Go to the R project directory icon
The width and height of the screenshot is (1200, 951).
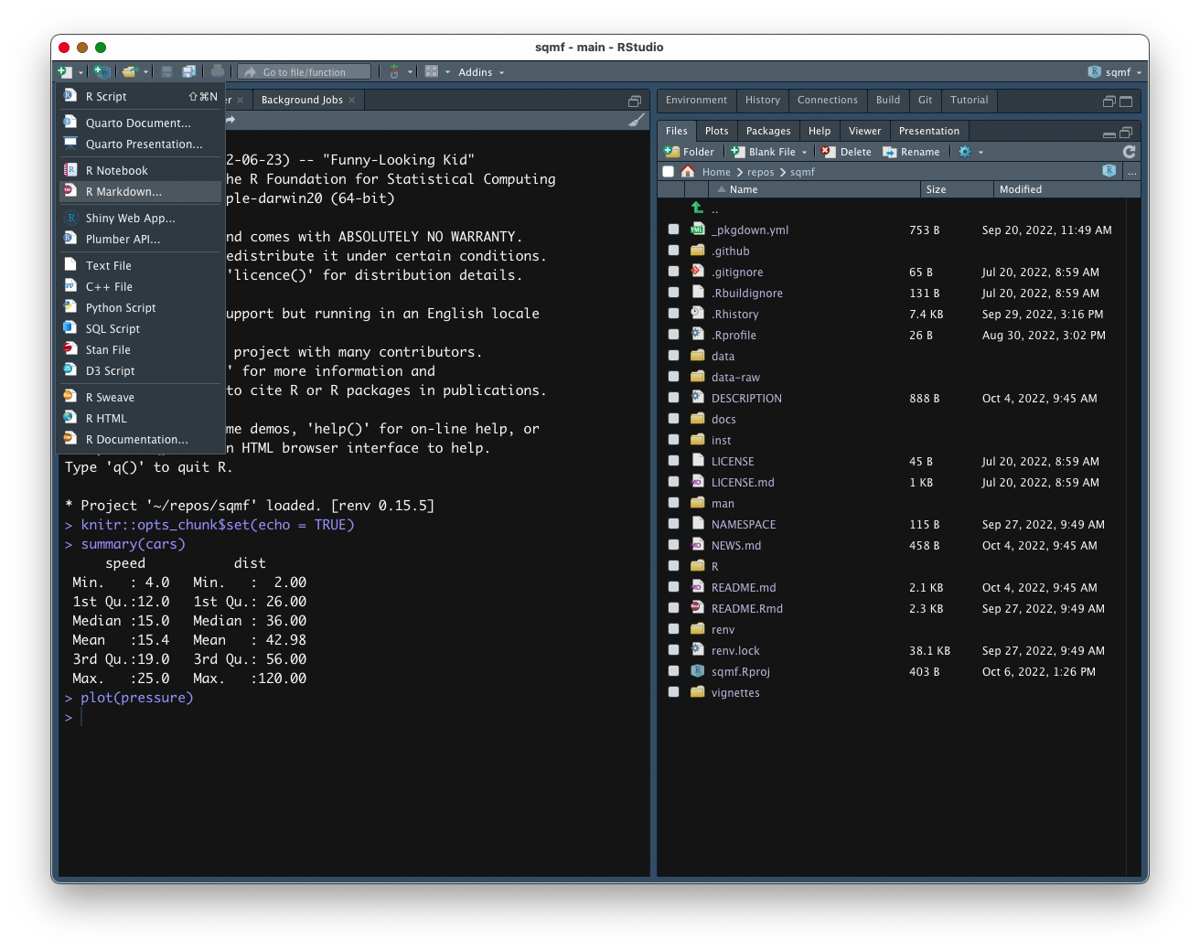click(1109, 171)
